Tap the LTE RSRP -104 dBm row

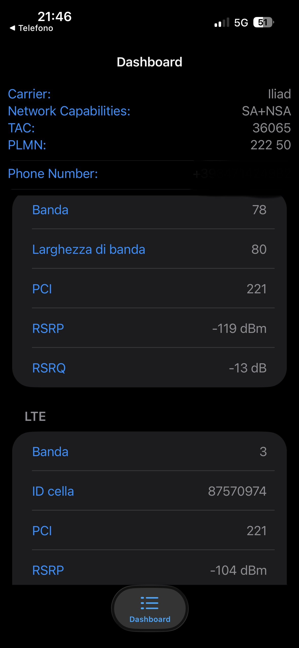[x=149, y=570]
